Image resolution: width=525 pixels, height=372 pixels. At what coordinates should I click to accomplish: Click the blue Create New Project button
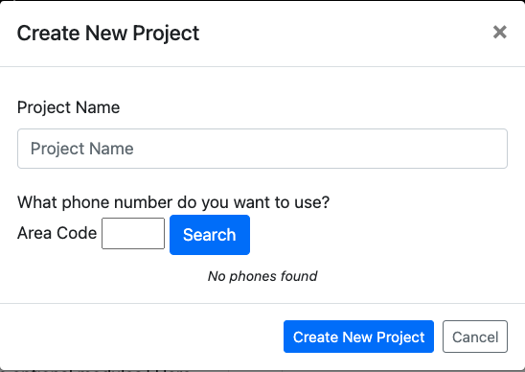tap(358, 337)
